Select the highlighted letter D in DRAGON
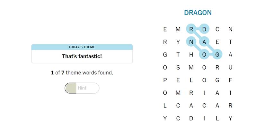The image size is (265, 133). click(x=204, y=29)
